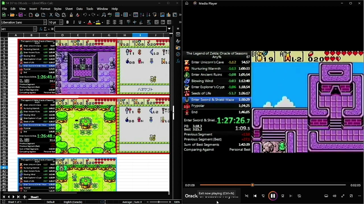Open the font size dropdown
The image size is (364, 204).
click(61, 22)
